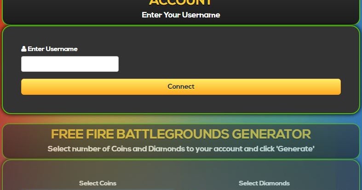Screen dimensions: 362x190
Task: Select the 'Select Coins' label
Action: [98, 183]
